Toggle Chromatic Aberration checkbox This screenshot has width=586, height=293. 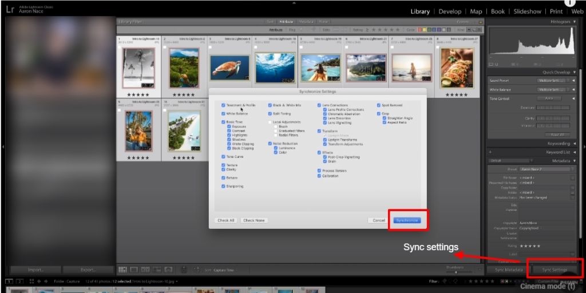tap(325, 114)
